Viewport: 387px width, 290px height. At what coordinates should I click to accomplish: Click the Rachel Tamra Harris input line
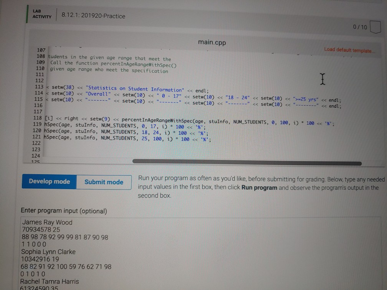(x=50, y=281)
